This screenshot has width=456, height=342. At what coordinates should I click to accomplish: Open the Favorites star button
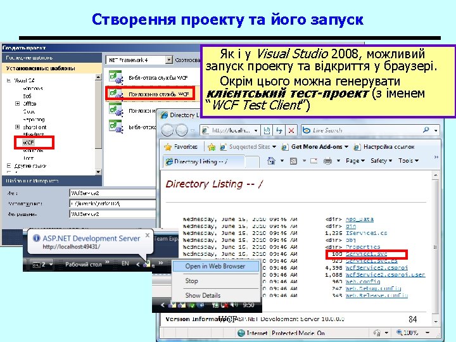pos(180,147)
